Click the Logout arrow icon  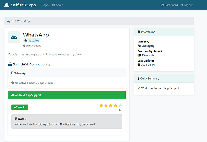coord(182,5)
